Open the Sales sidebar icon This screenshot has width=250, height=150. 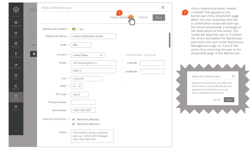16,33
